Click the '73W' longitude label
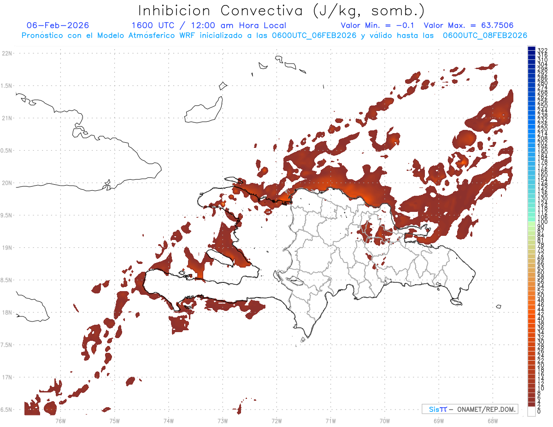Screen dimensions: 553x427 (x=223, y=421)
